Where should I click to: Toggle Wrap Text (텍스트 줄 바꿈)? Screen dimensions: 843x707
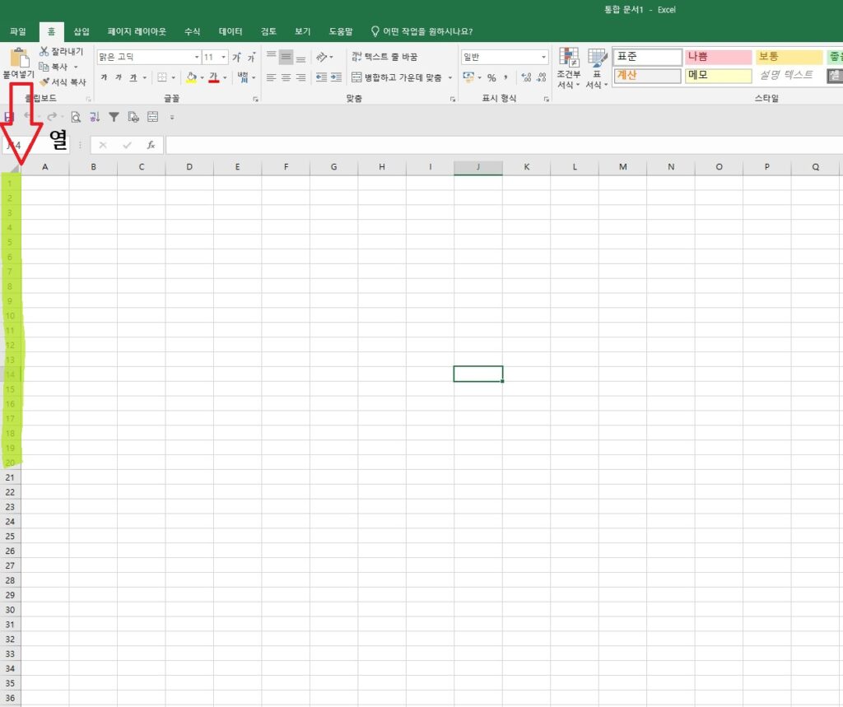tap(384, 57)
